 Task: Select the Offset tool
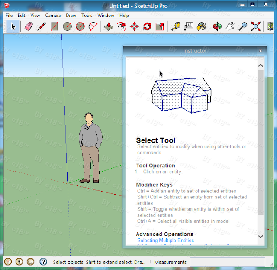(x=122, y=26)
